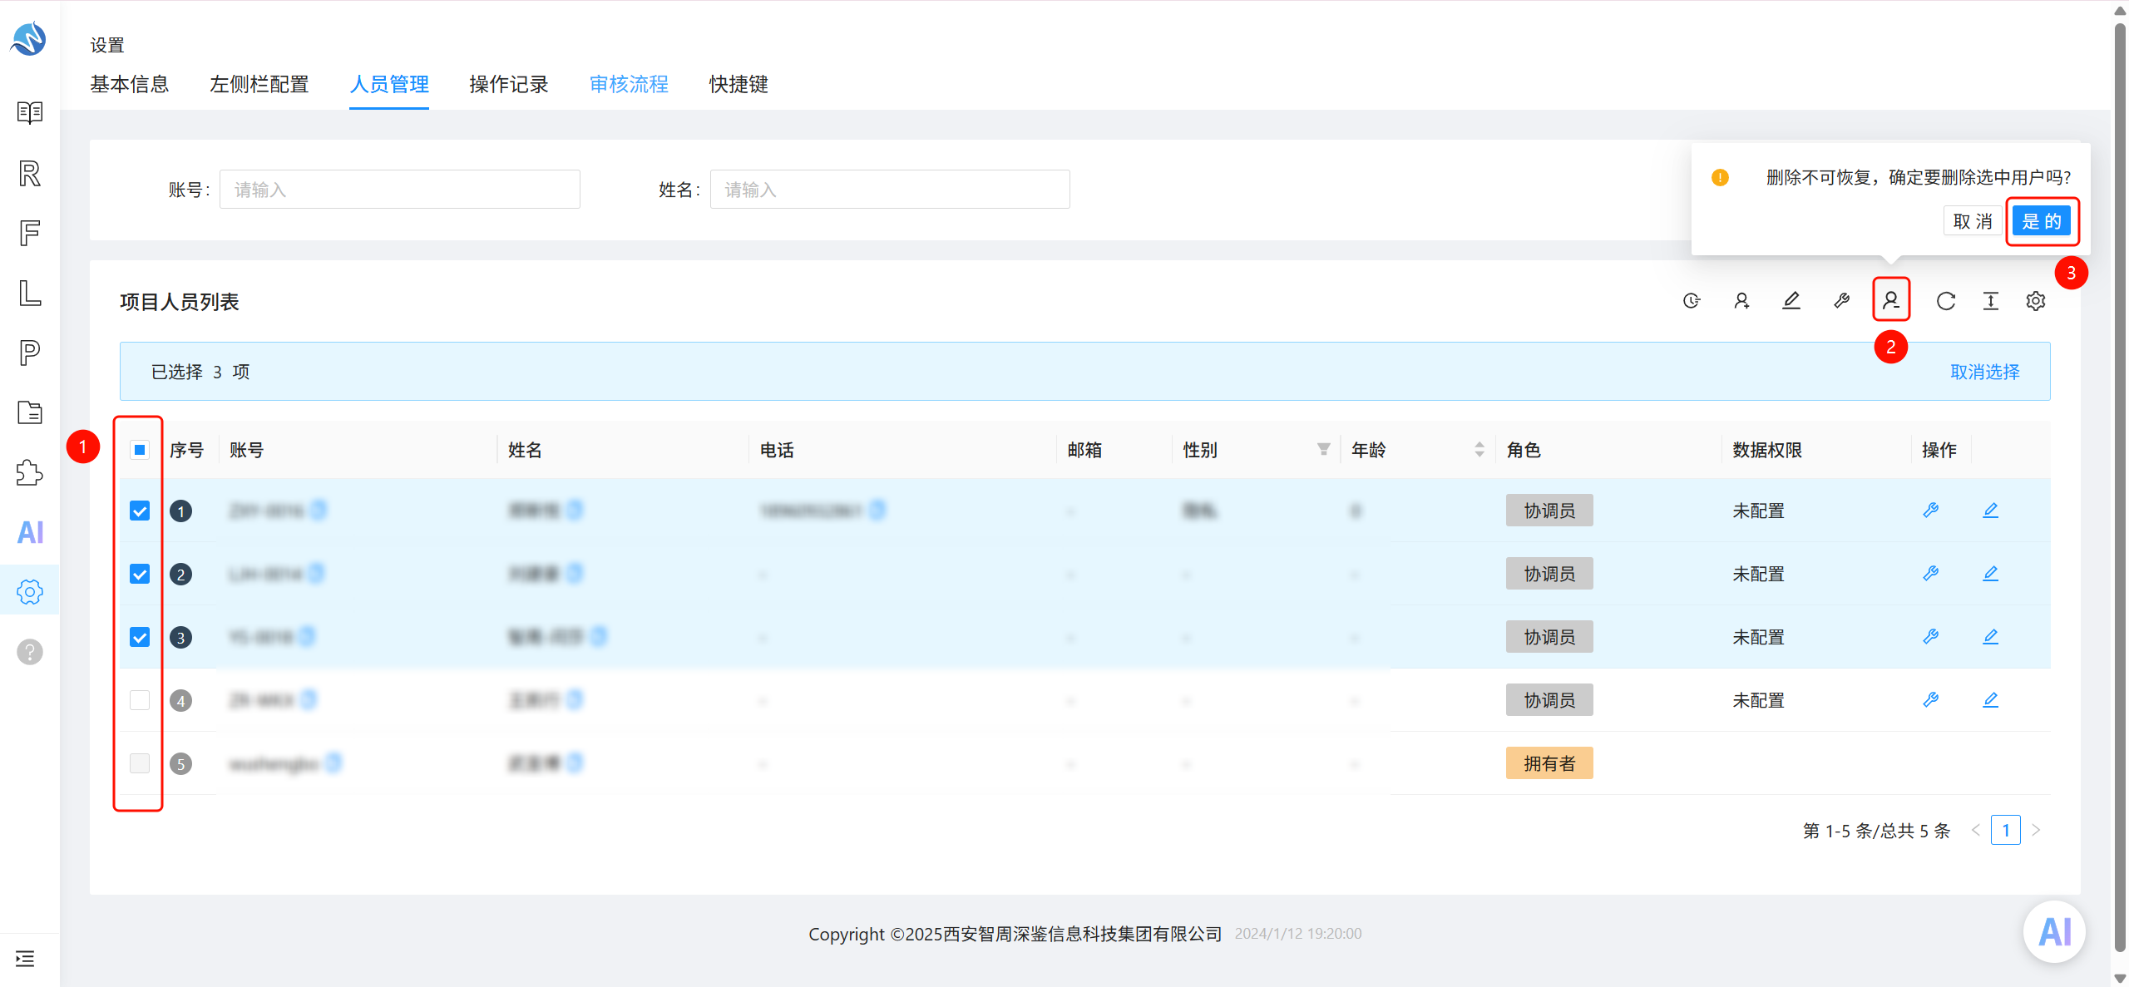
Task: Open the L module in the sidebar
Action: click(30, 293)
